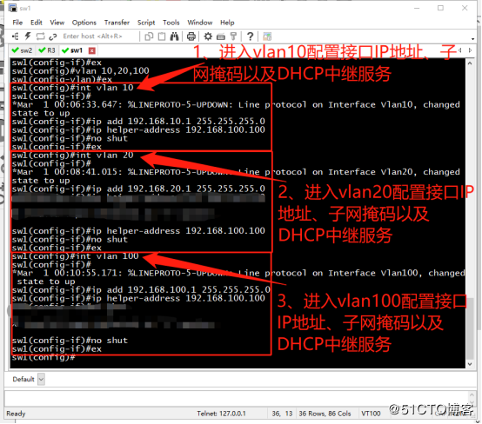Click the Print icon
This screenshot has width=482, height=424.
[x=191, y=36]
